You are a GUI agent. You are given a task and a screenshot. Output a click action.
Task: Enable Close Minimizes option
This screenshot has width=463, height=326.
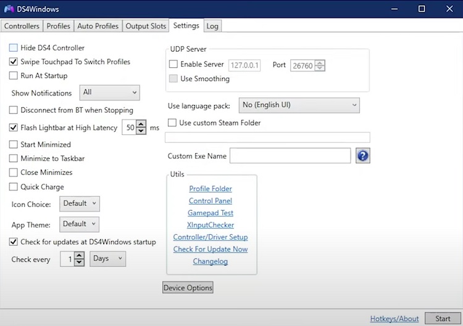pyautogui.click(x=14, y=173)
